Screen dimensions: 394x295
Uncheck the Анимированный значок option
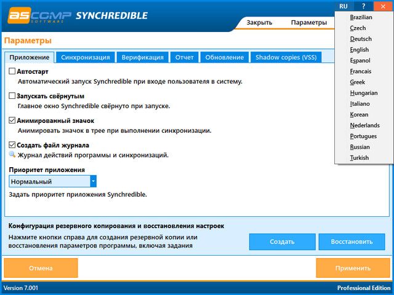click(x=12, y=121)
